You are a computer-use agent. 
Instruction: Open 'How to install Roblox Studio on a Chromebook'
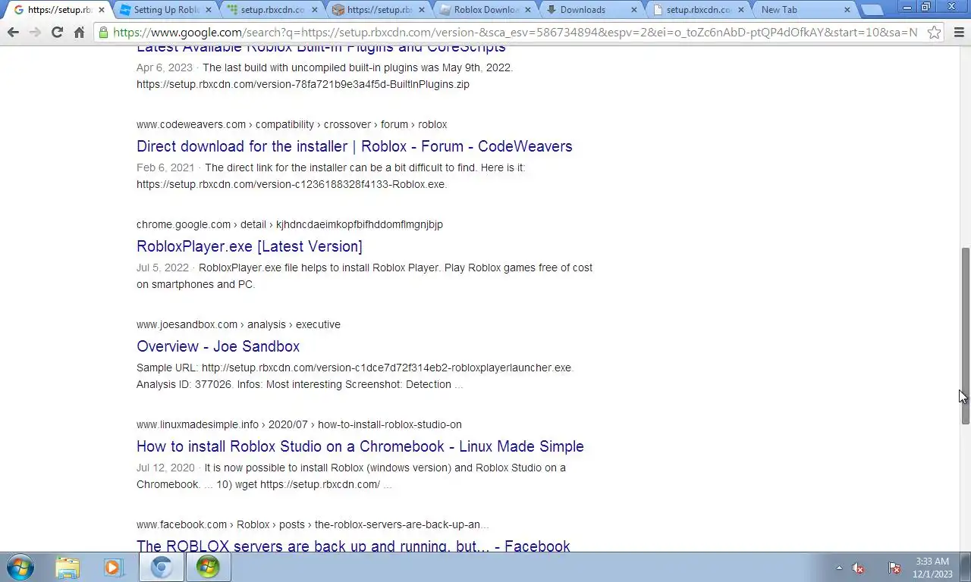(x=360, y=446)
